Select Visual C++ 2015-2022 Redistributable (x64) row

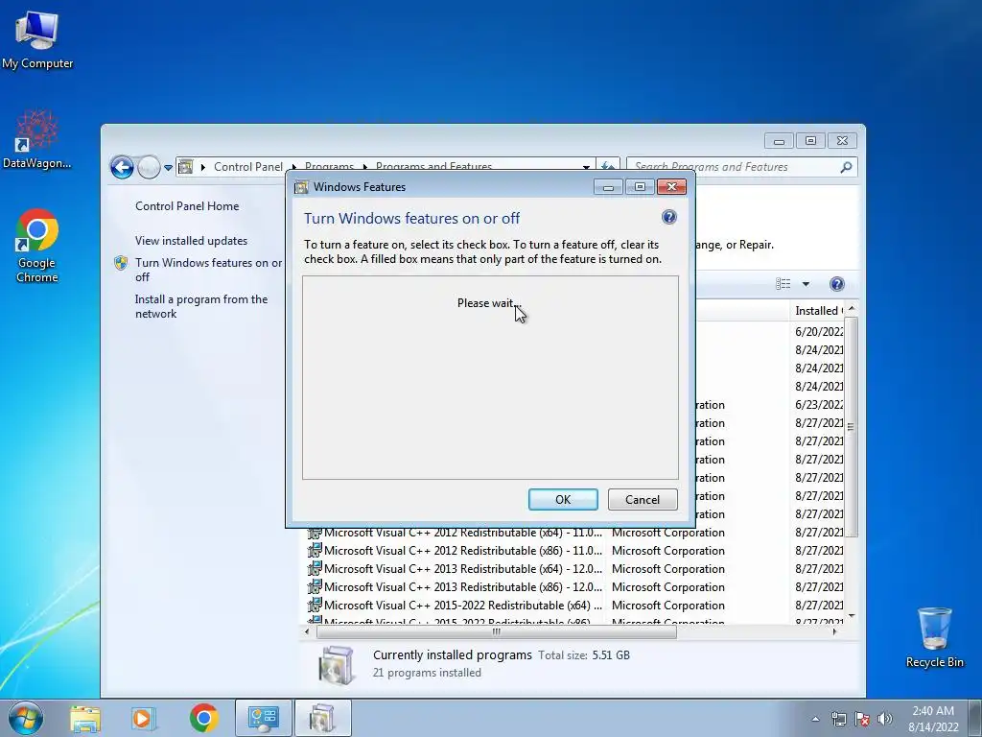(x=575, y=606)
